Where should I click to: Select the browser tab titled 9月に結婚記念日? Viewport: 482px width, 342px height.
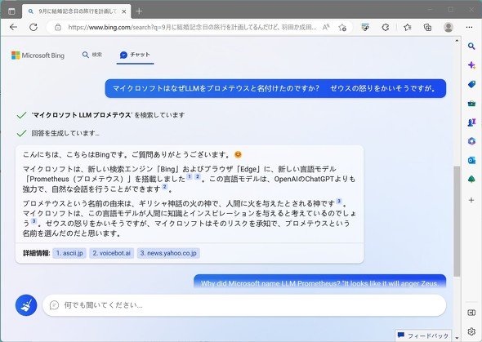[77, 11]
